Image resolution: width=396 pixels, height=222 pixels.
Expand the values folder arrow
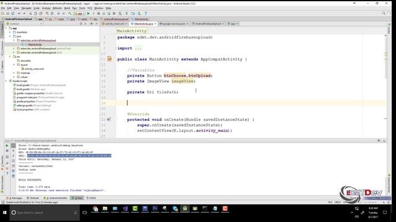click(14, 77)
